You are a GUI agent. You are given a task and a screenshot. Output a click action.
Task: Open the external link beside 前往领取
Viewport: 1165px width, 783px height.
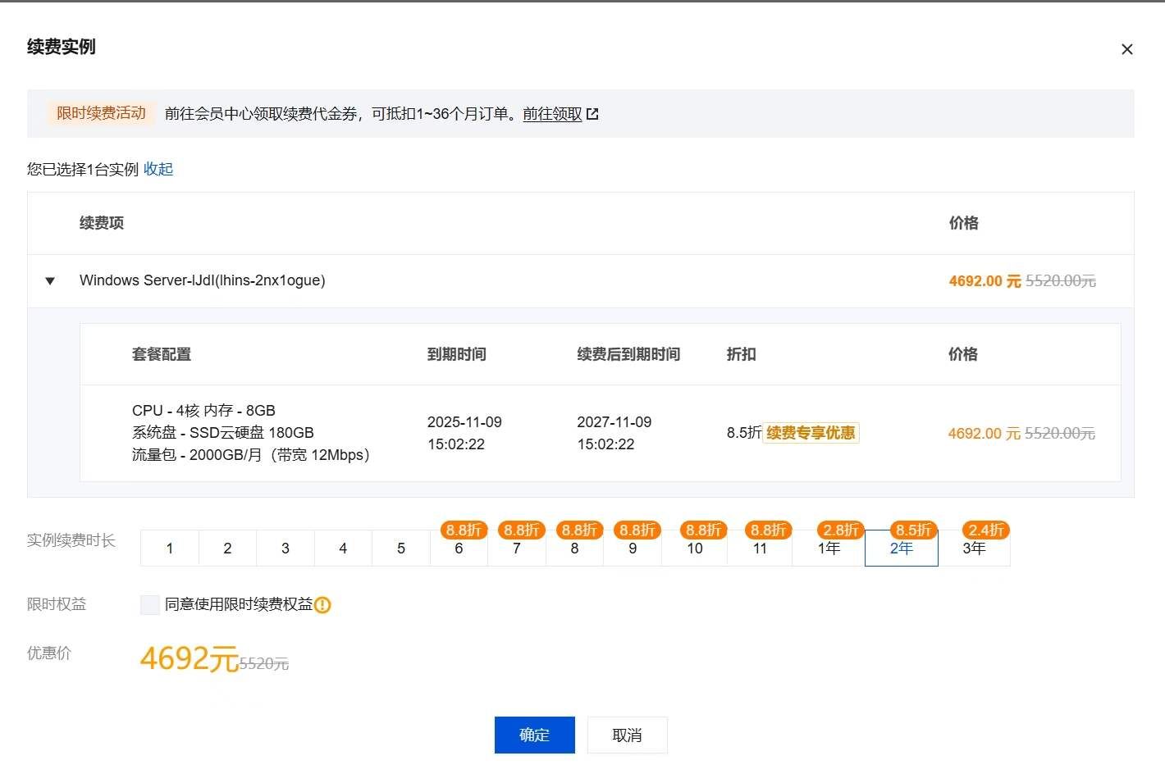click(593, 114)
